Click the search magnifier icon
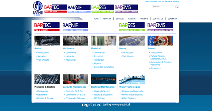This screenshot has height=111, width=212. (177, 7)
